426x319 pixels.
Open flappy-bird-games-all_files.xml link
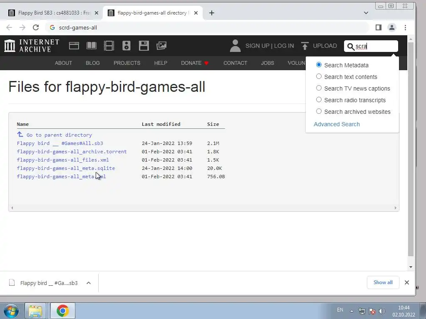(63, 160)
